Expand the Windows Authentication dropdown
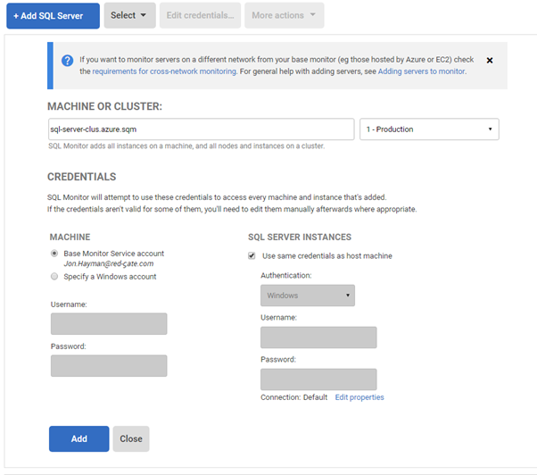Image resolution: width=537 pixels, height=475 pixels. (x=307, y=296)
